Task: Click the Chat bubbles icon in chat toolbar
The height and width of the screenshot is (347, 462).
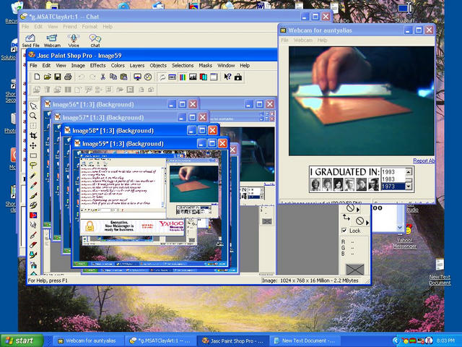Action: 95,40
